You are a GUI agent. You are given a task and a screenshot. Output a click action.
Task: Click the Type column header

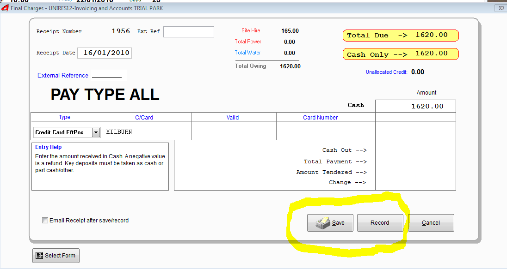[x=64, y=117]
